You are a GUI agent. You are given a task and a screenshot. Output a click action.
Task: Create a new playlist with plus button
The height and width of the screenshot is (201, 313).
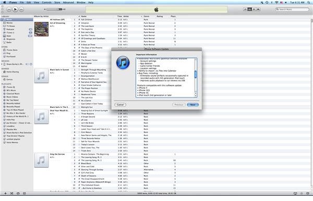(x=5, y=193)
